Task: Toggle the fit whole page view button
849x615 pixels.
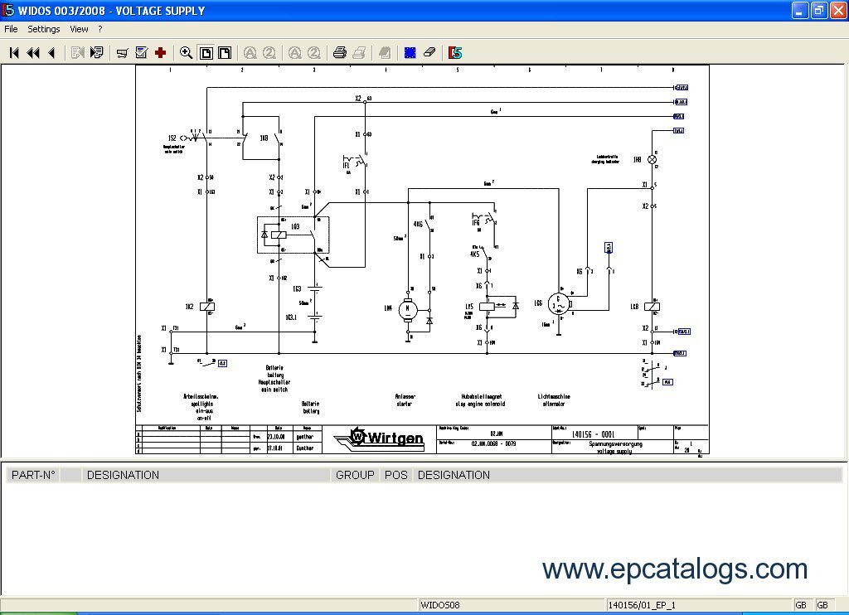Action: [x=206, y=52]
